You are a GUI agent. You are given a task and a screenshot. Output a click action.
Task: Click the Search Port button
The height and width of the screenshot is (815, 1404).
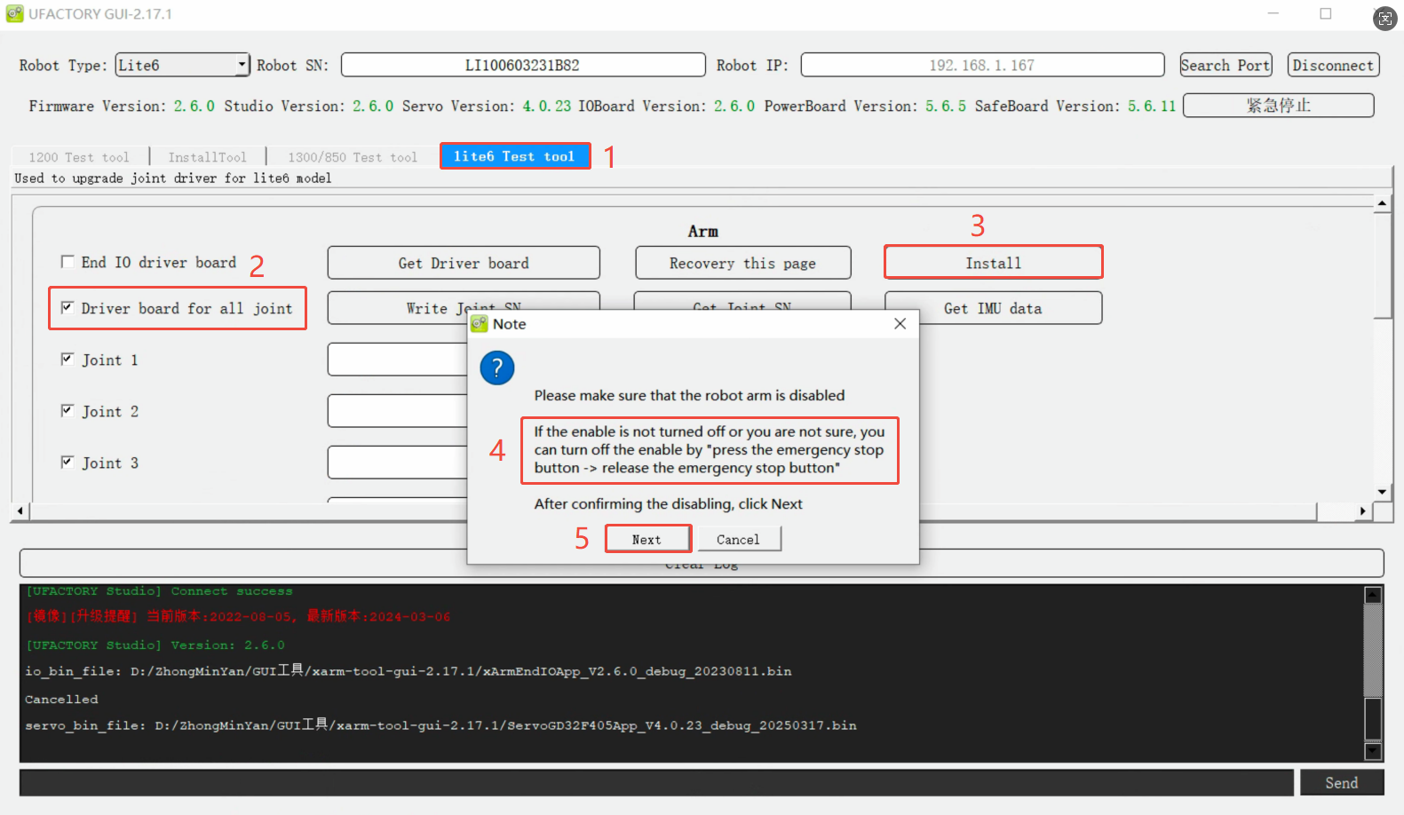[x=1226, y=65]
